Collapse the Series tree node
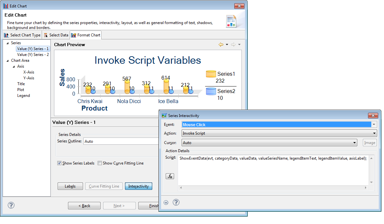Image resolution: width=384 pixels, height=224 pixels. (7, 43)
